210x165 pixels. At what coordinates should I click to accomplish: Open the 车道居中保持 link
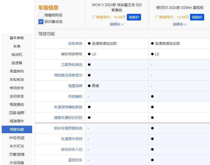[x=72, y=139]
